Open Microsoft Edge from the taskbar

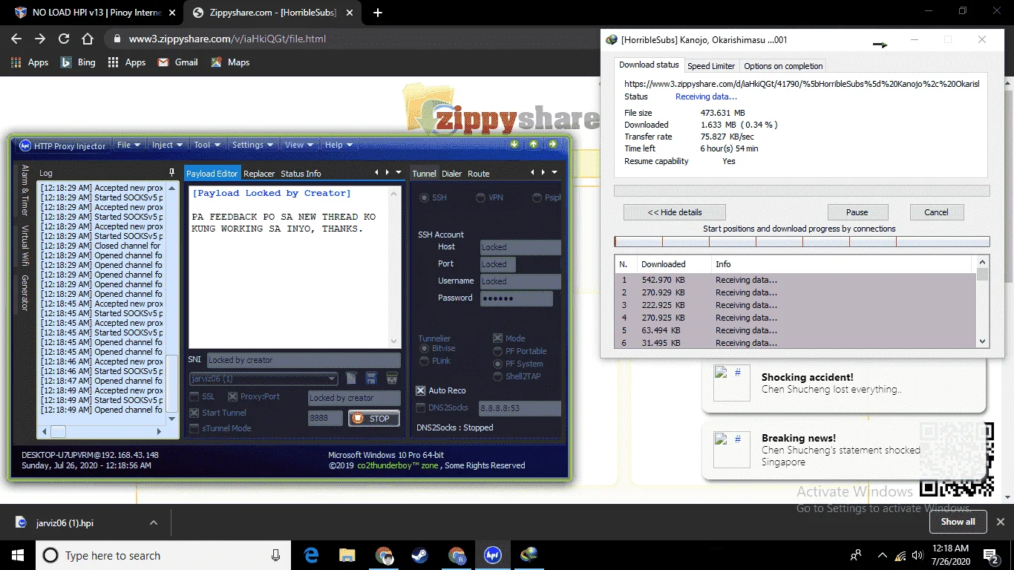point(312,555)
